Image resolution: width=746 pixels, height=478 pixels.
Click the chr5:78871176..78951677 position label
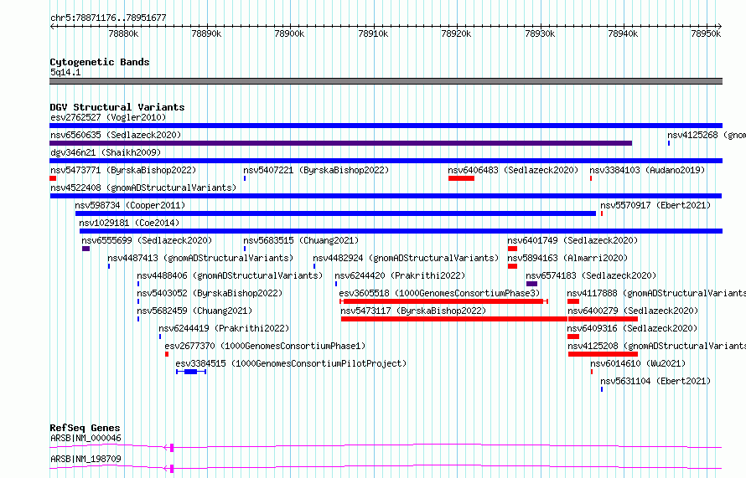(x=108, y=18)
